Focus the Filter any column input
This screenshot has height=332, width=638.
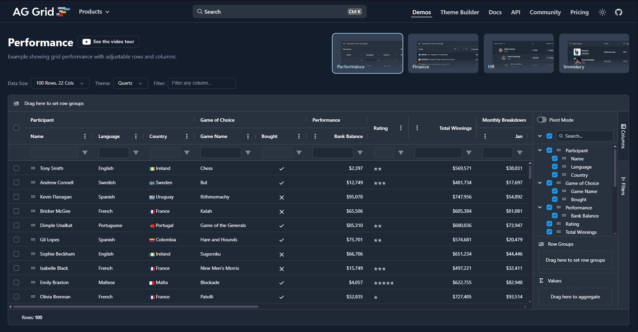202,83
